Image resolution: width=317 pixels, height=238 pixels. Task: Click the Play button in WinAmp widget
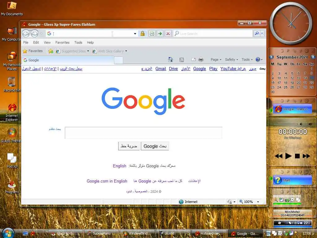pos(288,156)
